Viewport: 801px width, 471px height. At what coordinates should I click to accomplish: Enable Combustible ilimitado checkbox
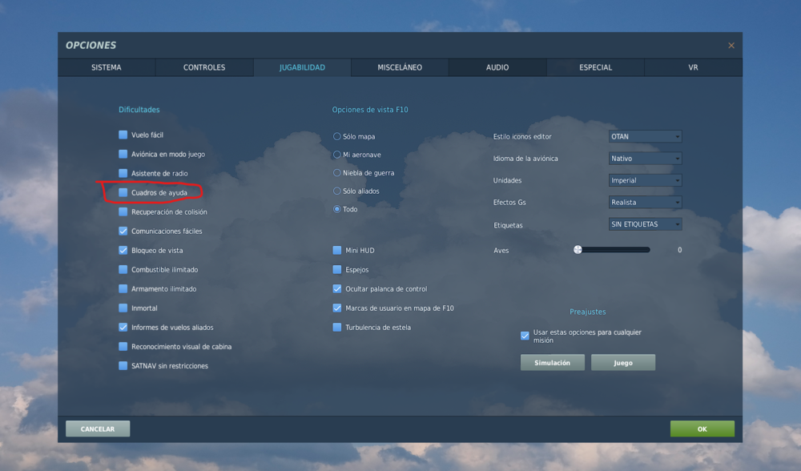click(123, 270)
